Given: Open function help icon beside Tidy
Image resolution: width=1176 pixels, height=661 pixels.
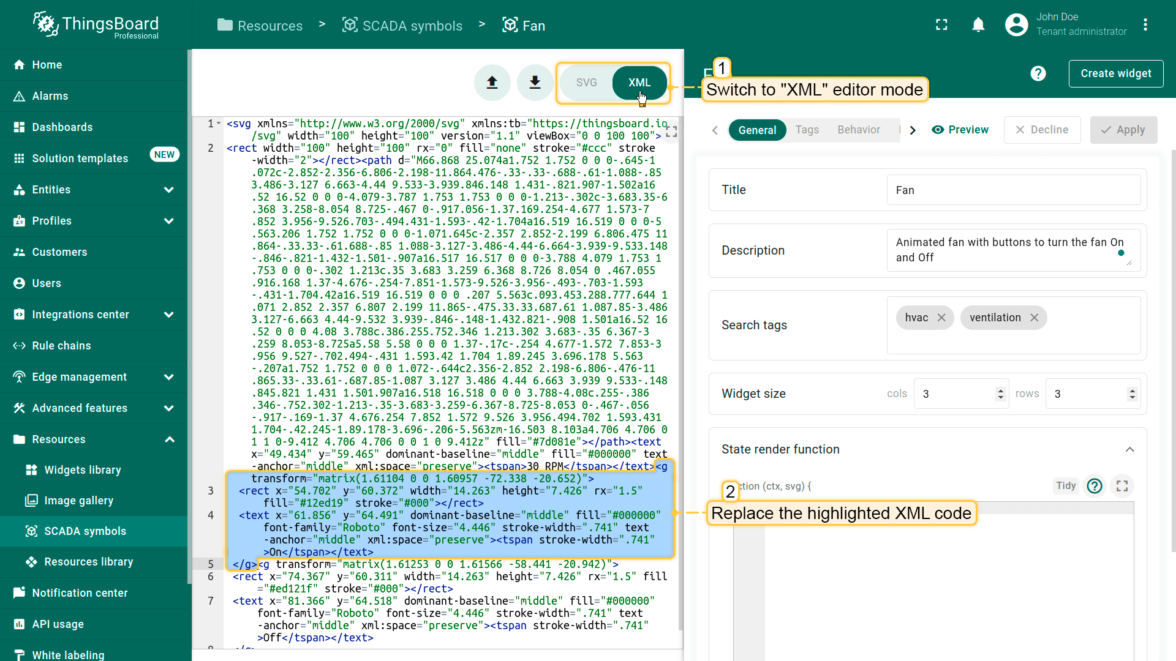Looking at the screenshot, I should [x=1094, y=486].
